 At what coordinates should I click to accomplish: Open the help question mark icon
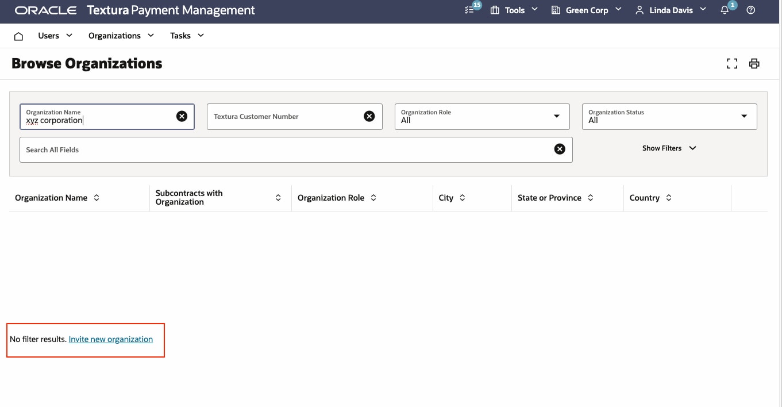click(751, 10)
